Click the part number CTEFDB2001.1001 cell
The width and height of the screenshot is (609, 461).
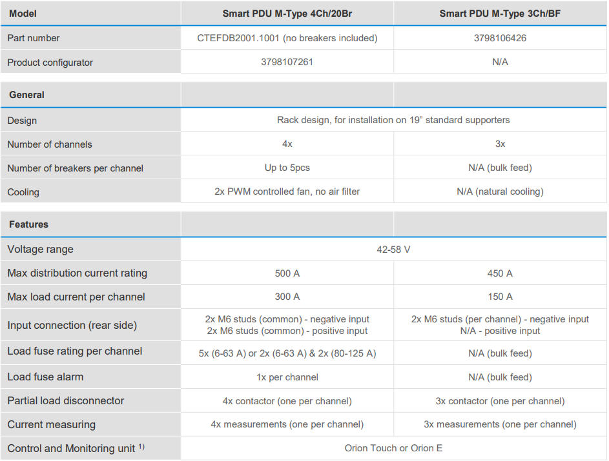(287, 38)
